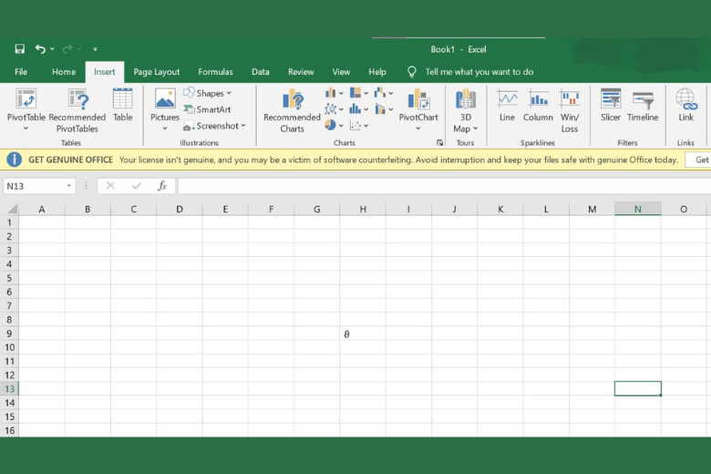Go to the Data tab
Image resolution: width=711 pixels, height=474 pixels.
click(x=261, y=72)
